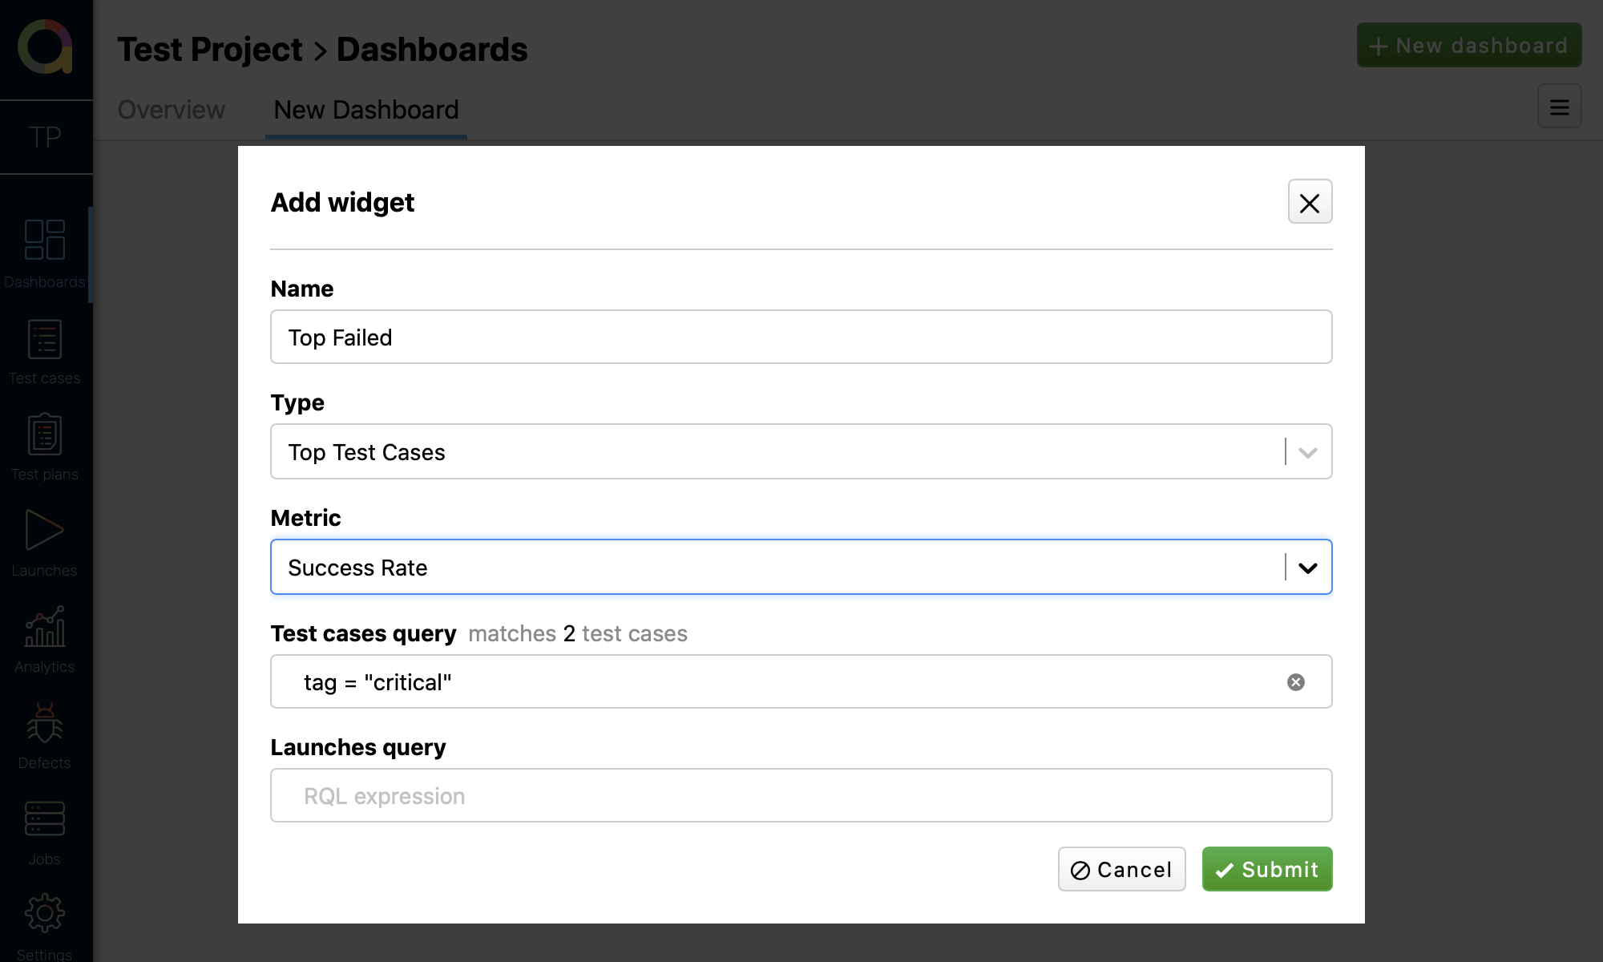Open the Defects page
The width and height of the screenshot is (1603, 962).
(45, 736)
